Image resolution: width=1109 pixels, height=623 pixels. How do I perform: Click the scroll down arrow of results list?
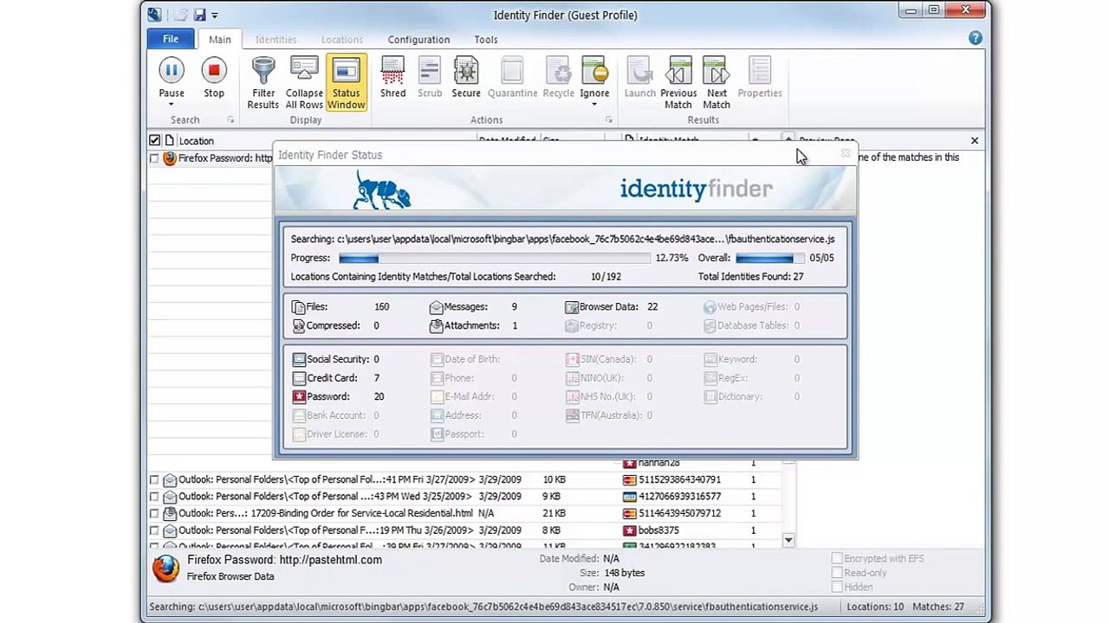[788, 540]
